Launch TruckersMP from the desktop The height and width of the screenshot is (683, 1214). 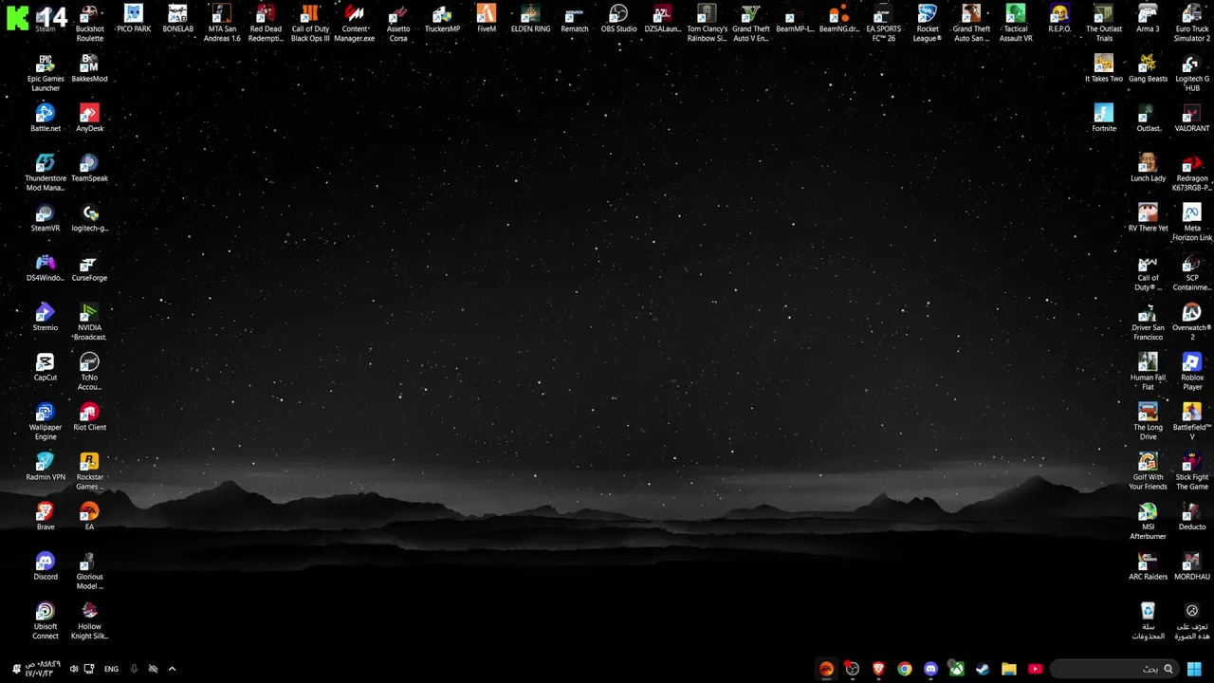pos(442,19)
